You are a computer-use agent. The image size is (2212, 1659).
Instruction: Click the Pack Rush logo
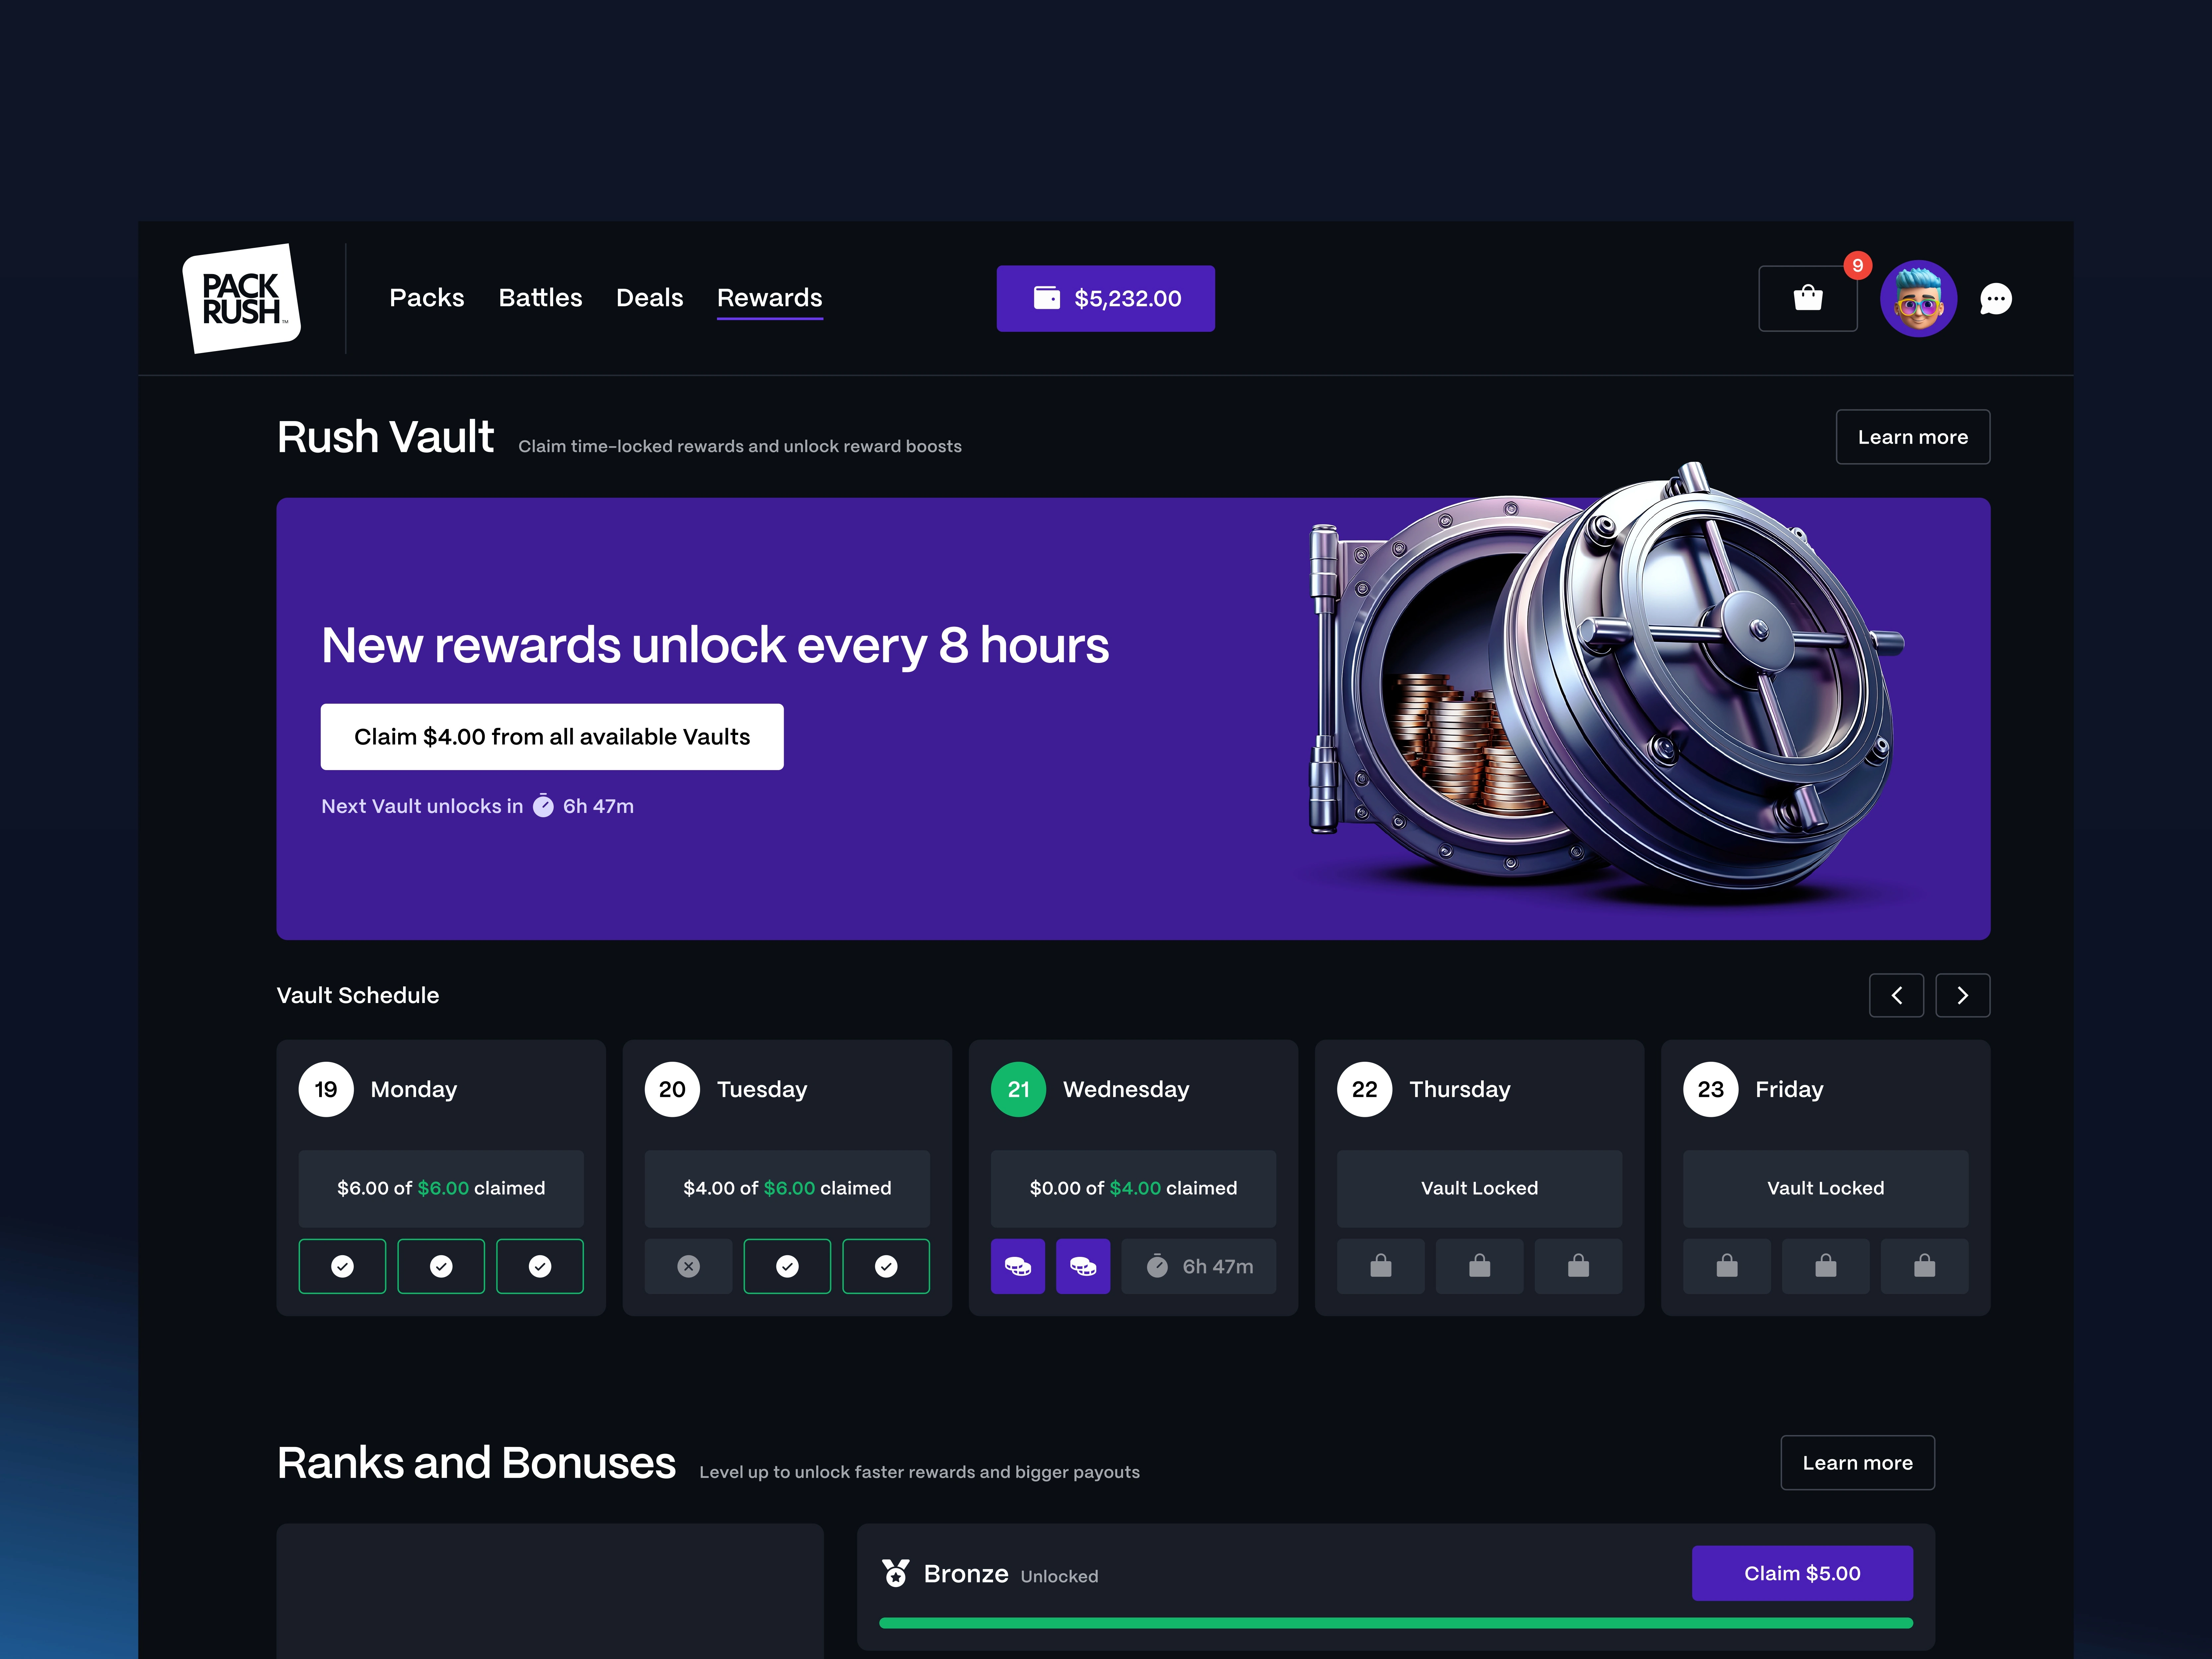pyautogui.click(x=241, y=298)
